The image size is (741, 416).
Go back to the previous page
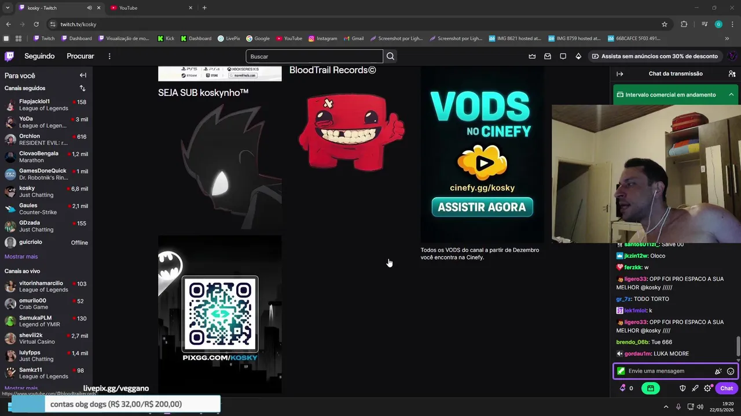[8, 24]
